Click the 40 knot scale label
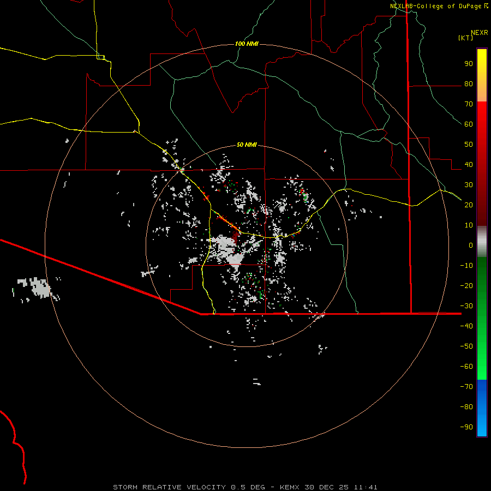Screen dimensions: 491x491 pyautogui.click(x=469, y=165)
